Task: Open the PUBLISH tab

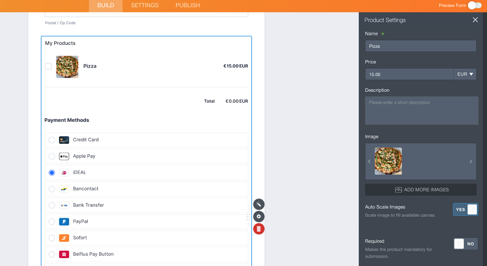Action: (187, 5)
